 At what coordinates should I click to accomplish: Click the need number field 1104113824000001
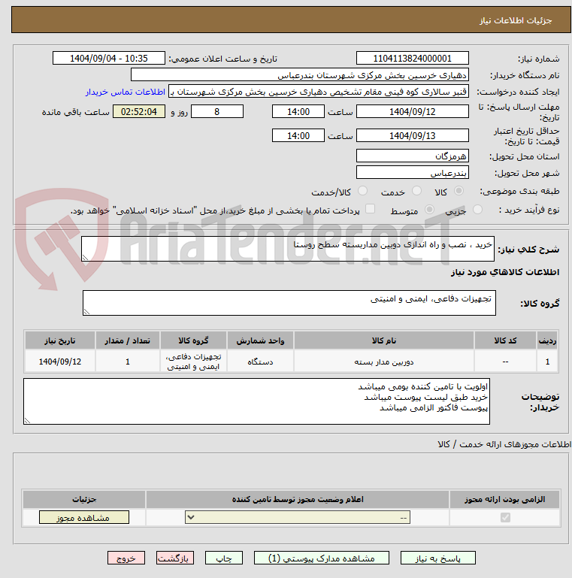413,58
